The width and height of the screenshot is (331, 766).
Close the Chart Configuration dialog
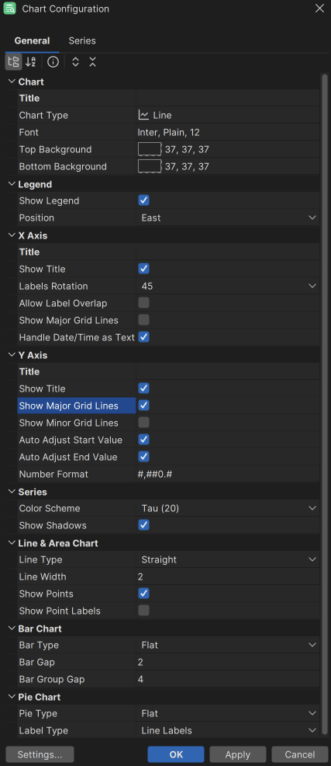319,9
